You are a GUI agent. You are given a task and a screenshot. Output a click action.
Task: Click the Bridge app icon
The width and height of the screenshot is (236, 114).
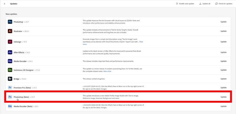(10, 79)
